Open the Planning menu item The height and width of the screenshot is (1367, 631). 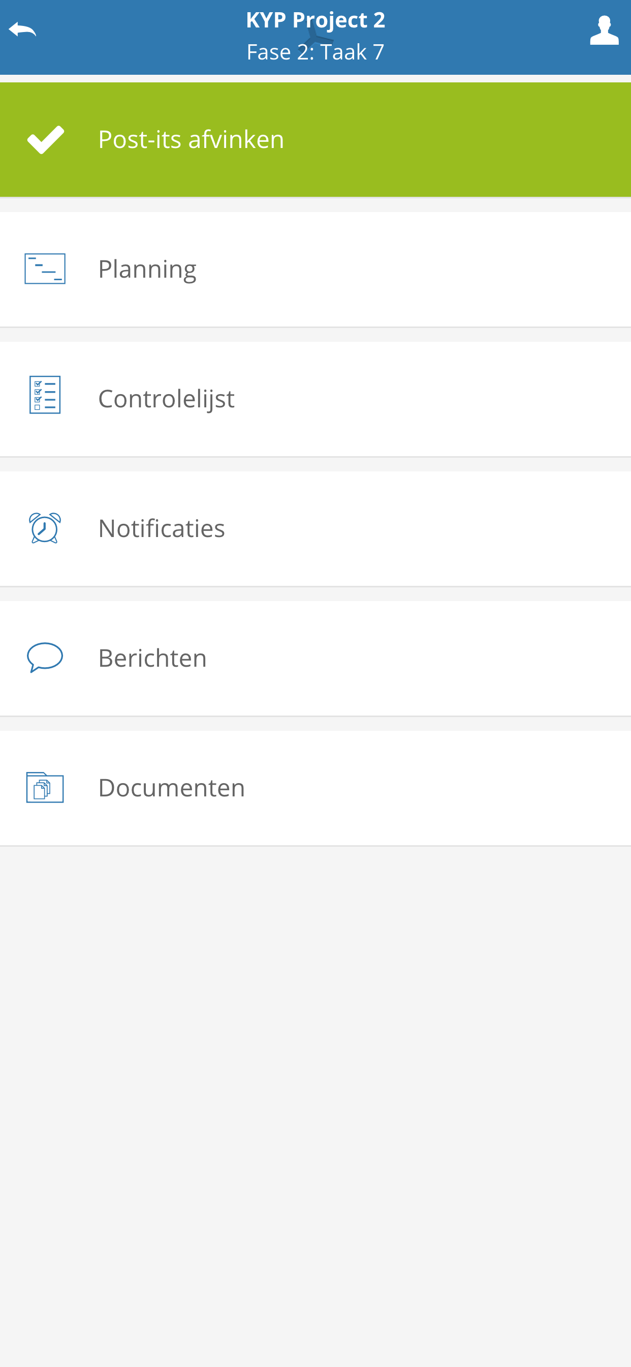tap(147, 269)
